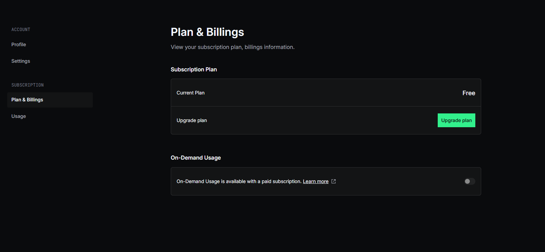Click the Current Plan row's empty middle area
The height and width of the screenshot is (252, 545).
pos(328,93)
